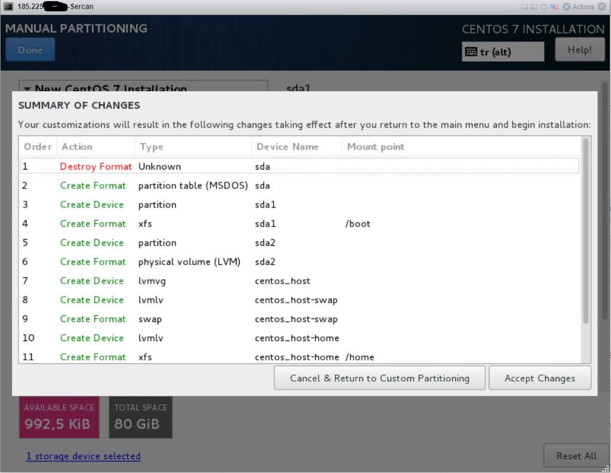Select 'lvmvg' type in row 7
The height and width of the screenshot is (473, 611).
(x=152, y=281)
